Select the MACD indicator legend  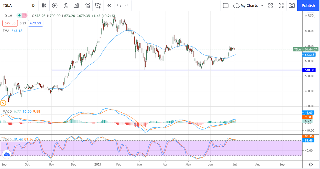[7, 111]
